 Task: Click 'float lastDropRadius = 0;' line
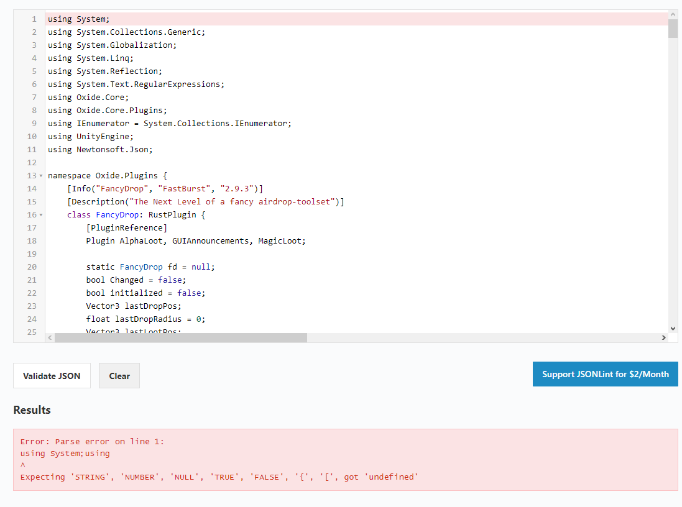tap(145, 319)
